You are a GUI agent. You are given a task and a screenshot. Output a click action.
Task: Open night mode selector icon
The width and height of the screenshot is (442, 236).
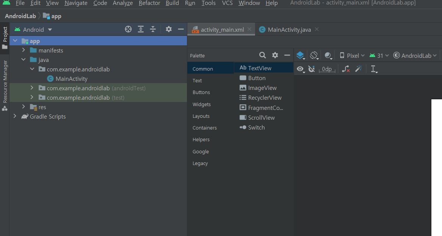(328, 56)
